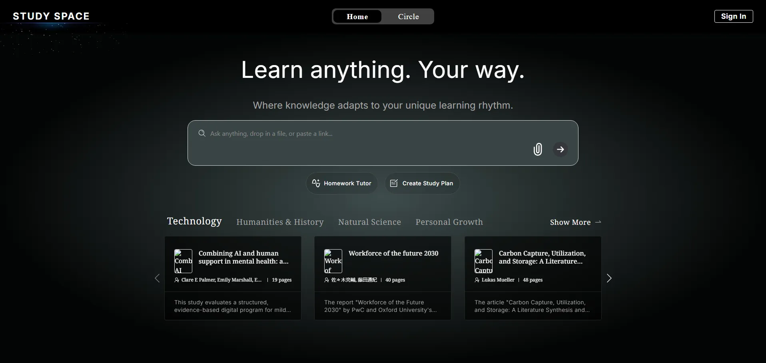Select the Home toggle option

357,17
